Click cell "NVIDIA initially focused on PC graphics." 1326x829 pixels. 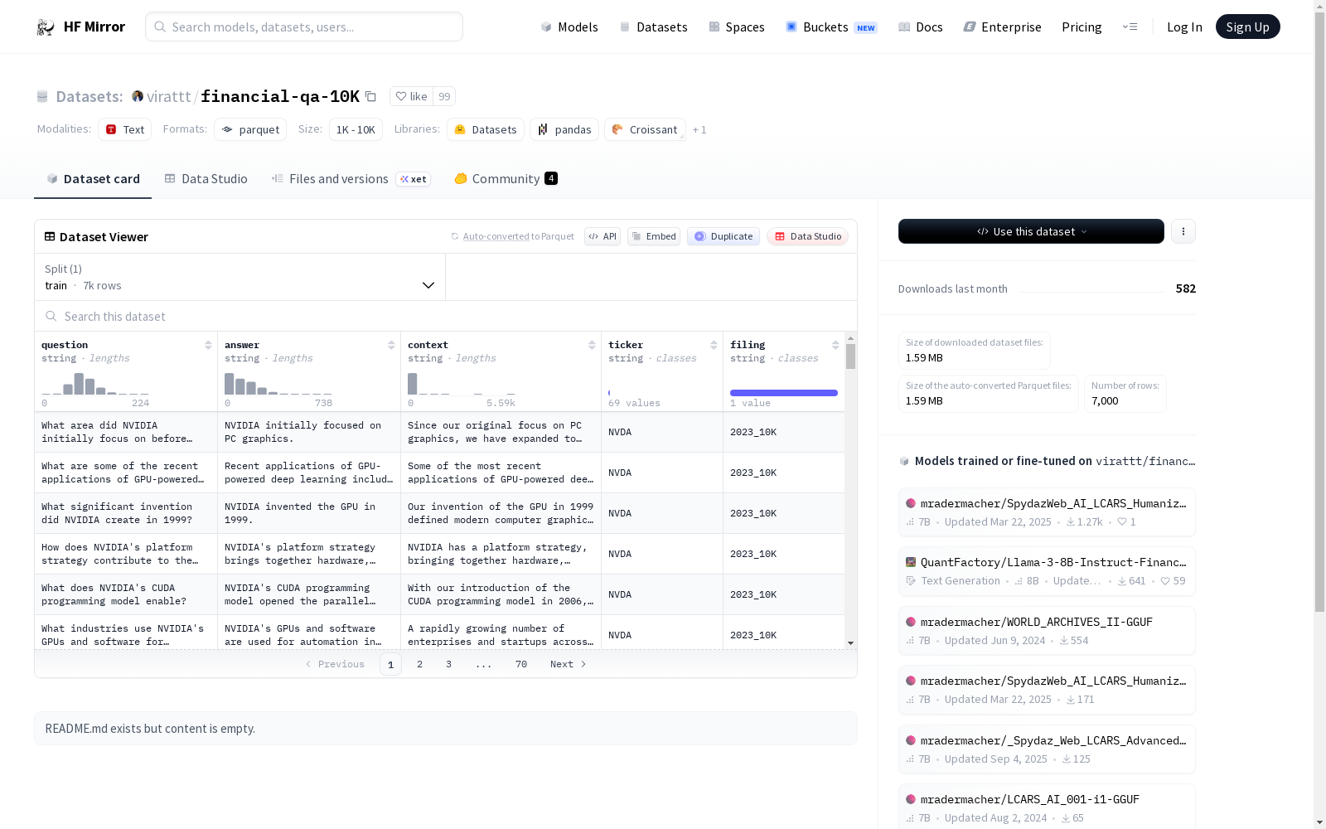[309, 432]
